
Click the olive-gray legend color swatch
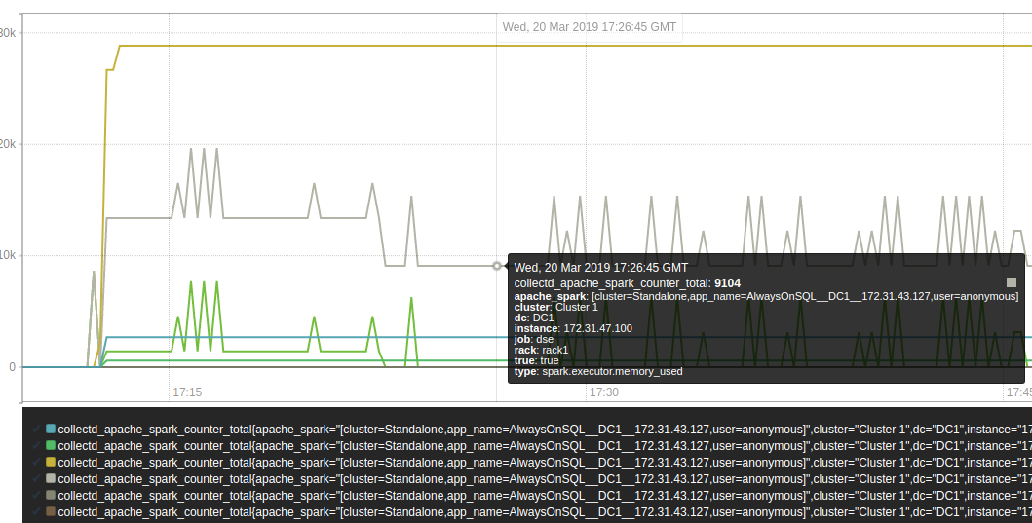tap(51, 495)
